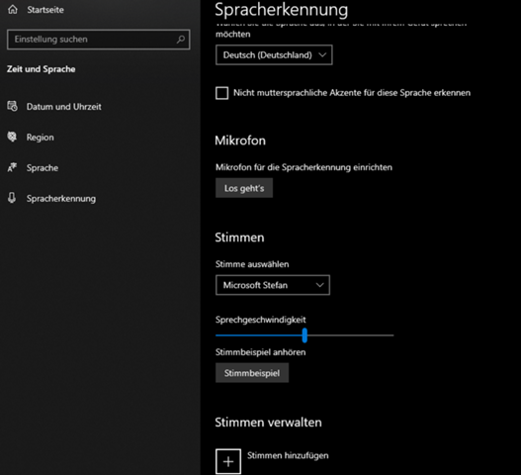521x475 pixels.
Task: Click the home icon beside Startseite
Action: [13, 10]
